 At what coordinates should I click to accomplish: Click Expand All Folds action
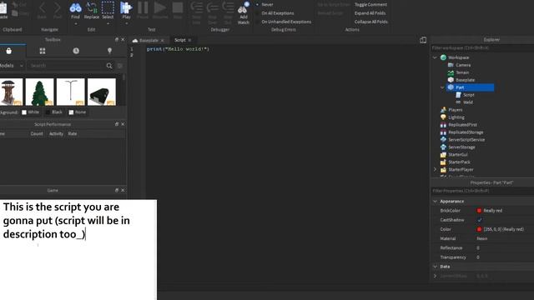point(370,13)
